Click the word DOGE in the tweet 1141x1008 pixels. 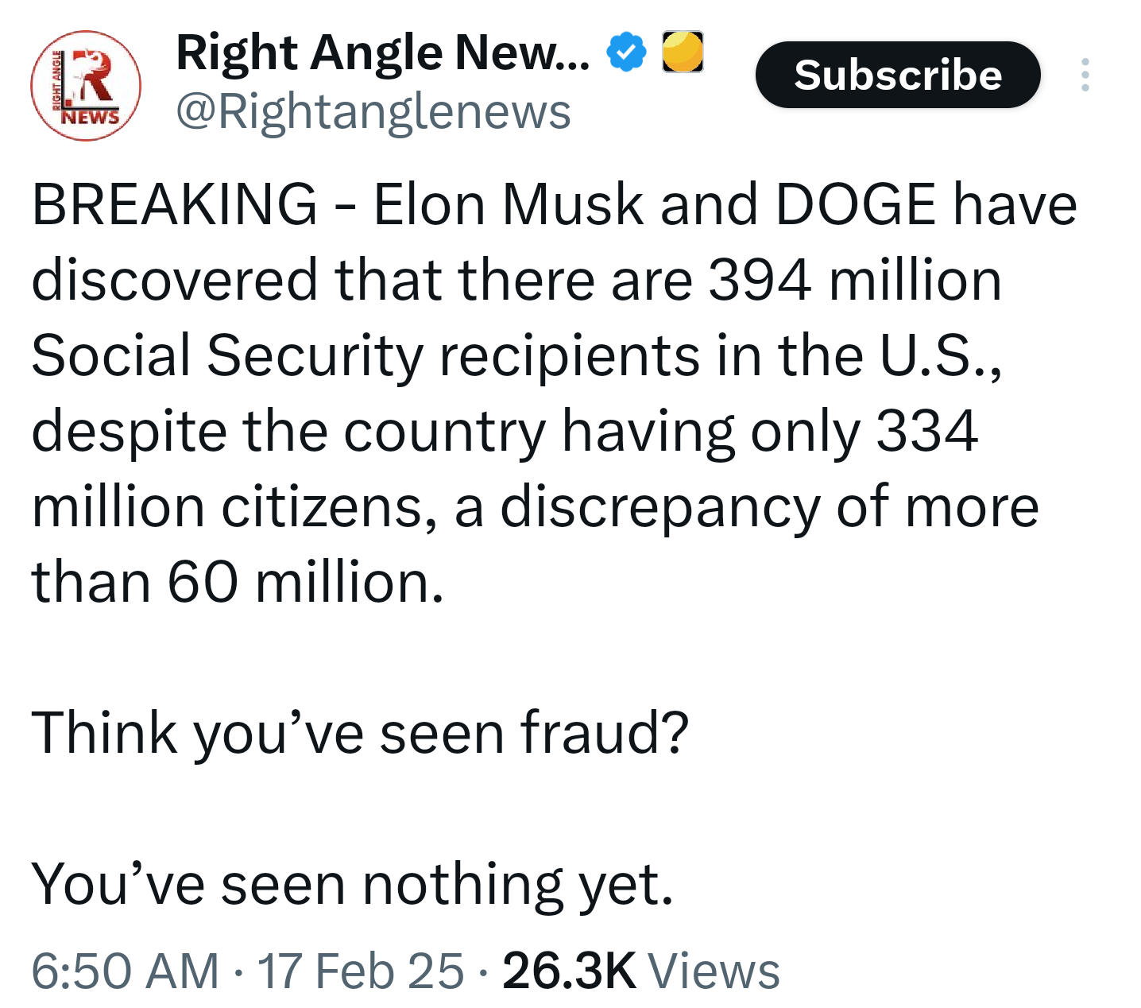tap(855, 204)
